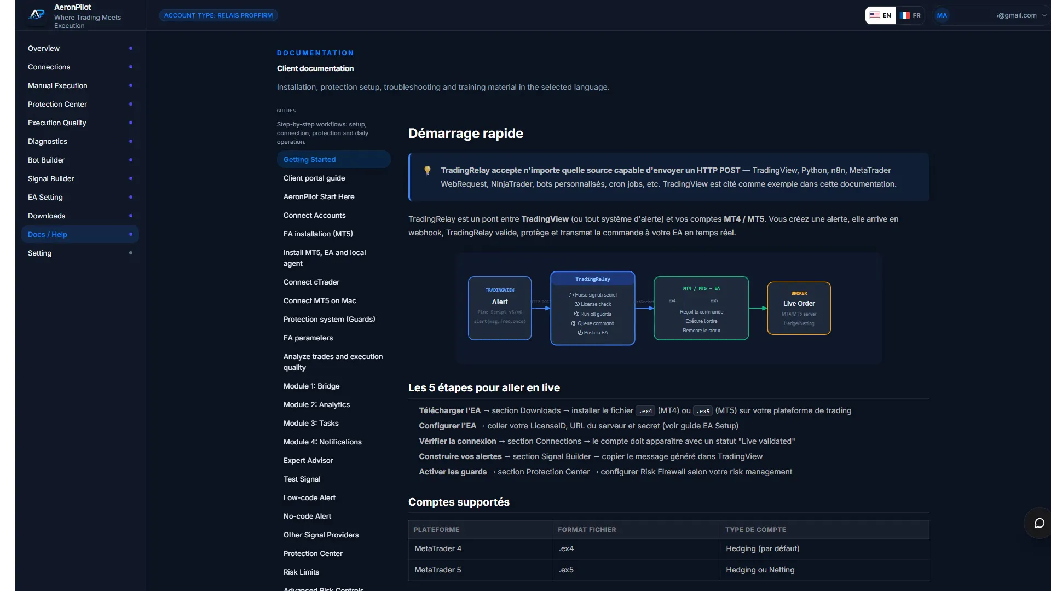Open Module 2: Analytics

tap(333, 404)
